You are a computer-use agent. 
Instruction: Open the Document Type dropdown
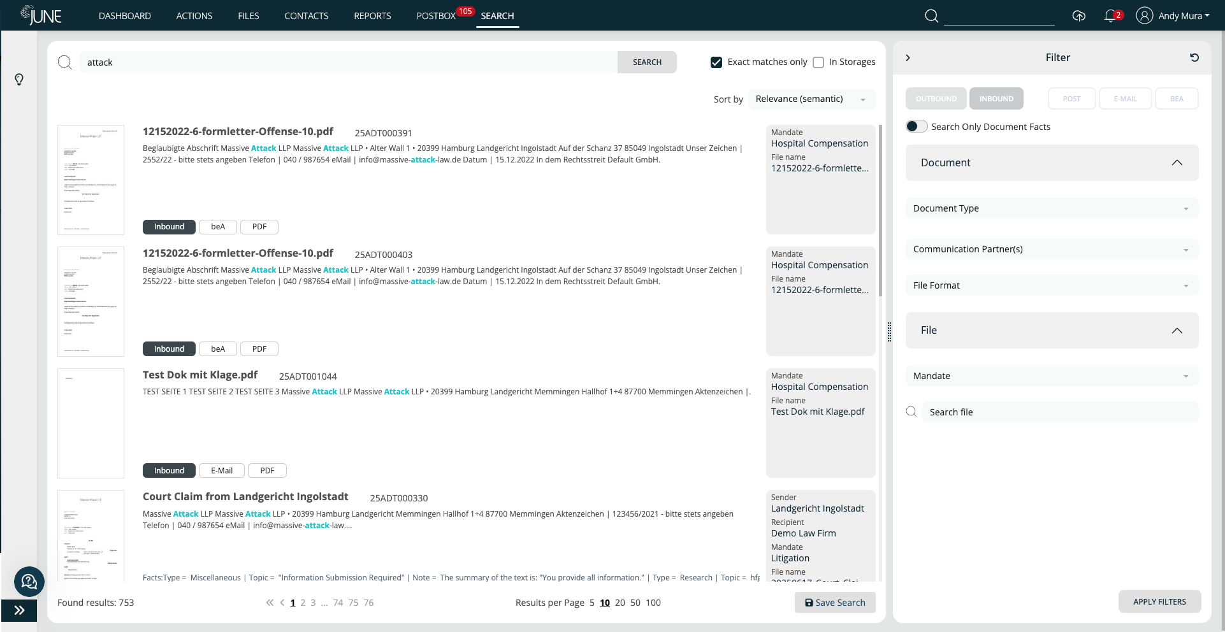1050,208
